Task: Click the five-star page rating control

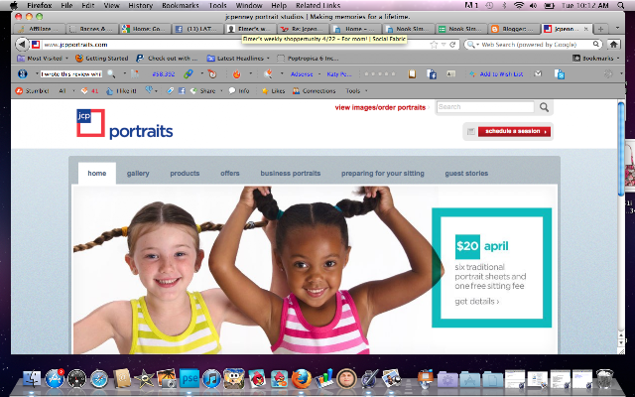Action: [379, 74]
